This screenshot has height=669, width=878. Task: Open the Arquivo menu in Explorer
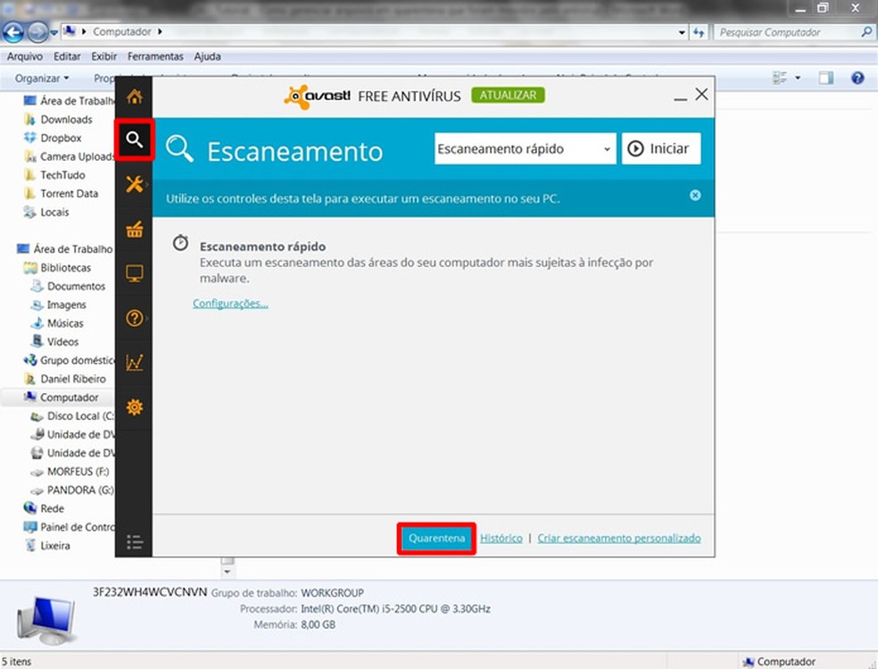25,56
